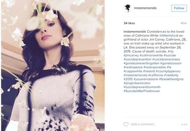Click the 40w post timestamp
This screenshot has height=131, width=190.
pos(184,23)
